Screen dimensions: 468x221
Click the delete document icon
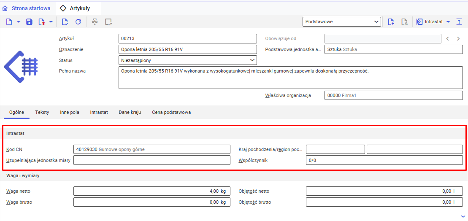41,22
